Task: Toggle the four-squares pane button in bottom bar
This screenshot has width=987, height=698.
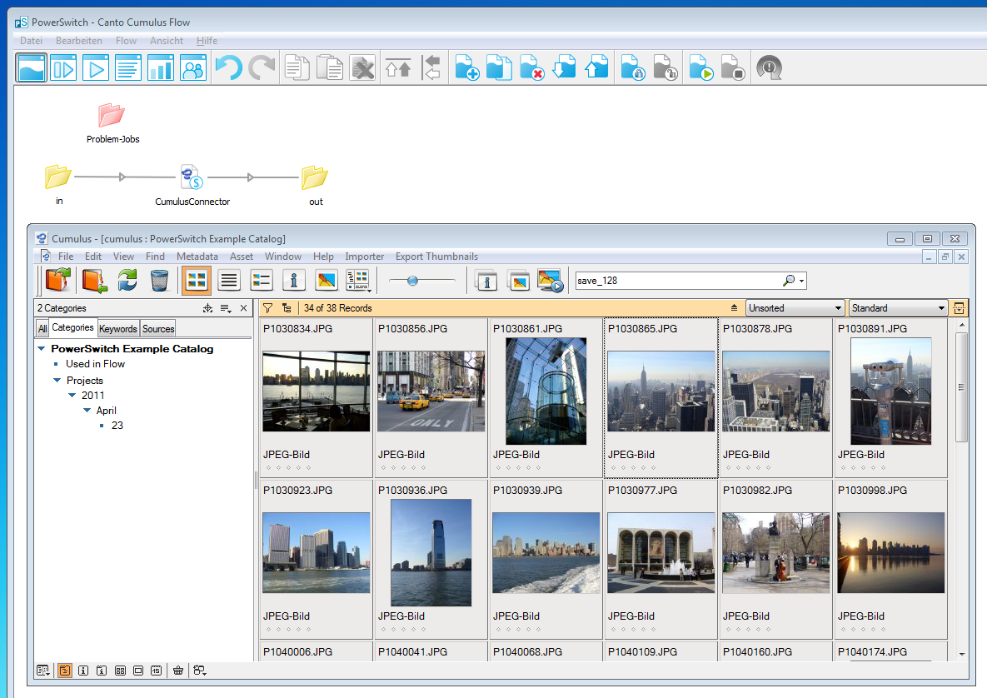Action: [x=120, y=671]
